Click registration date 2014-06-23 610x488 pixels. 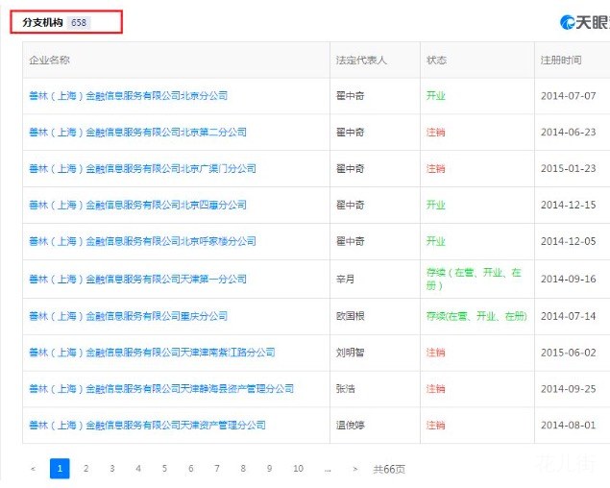pyautogui.click(x=569, y=133)
